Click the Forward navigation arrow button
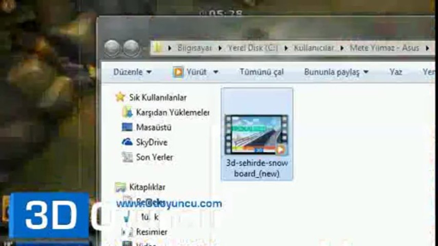The height and width of the screenshot is (246, 438). pyautogui.click(x=132, y=48)
